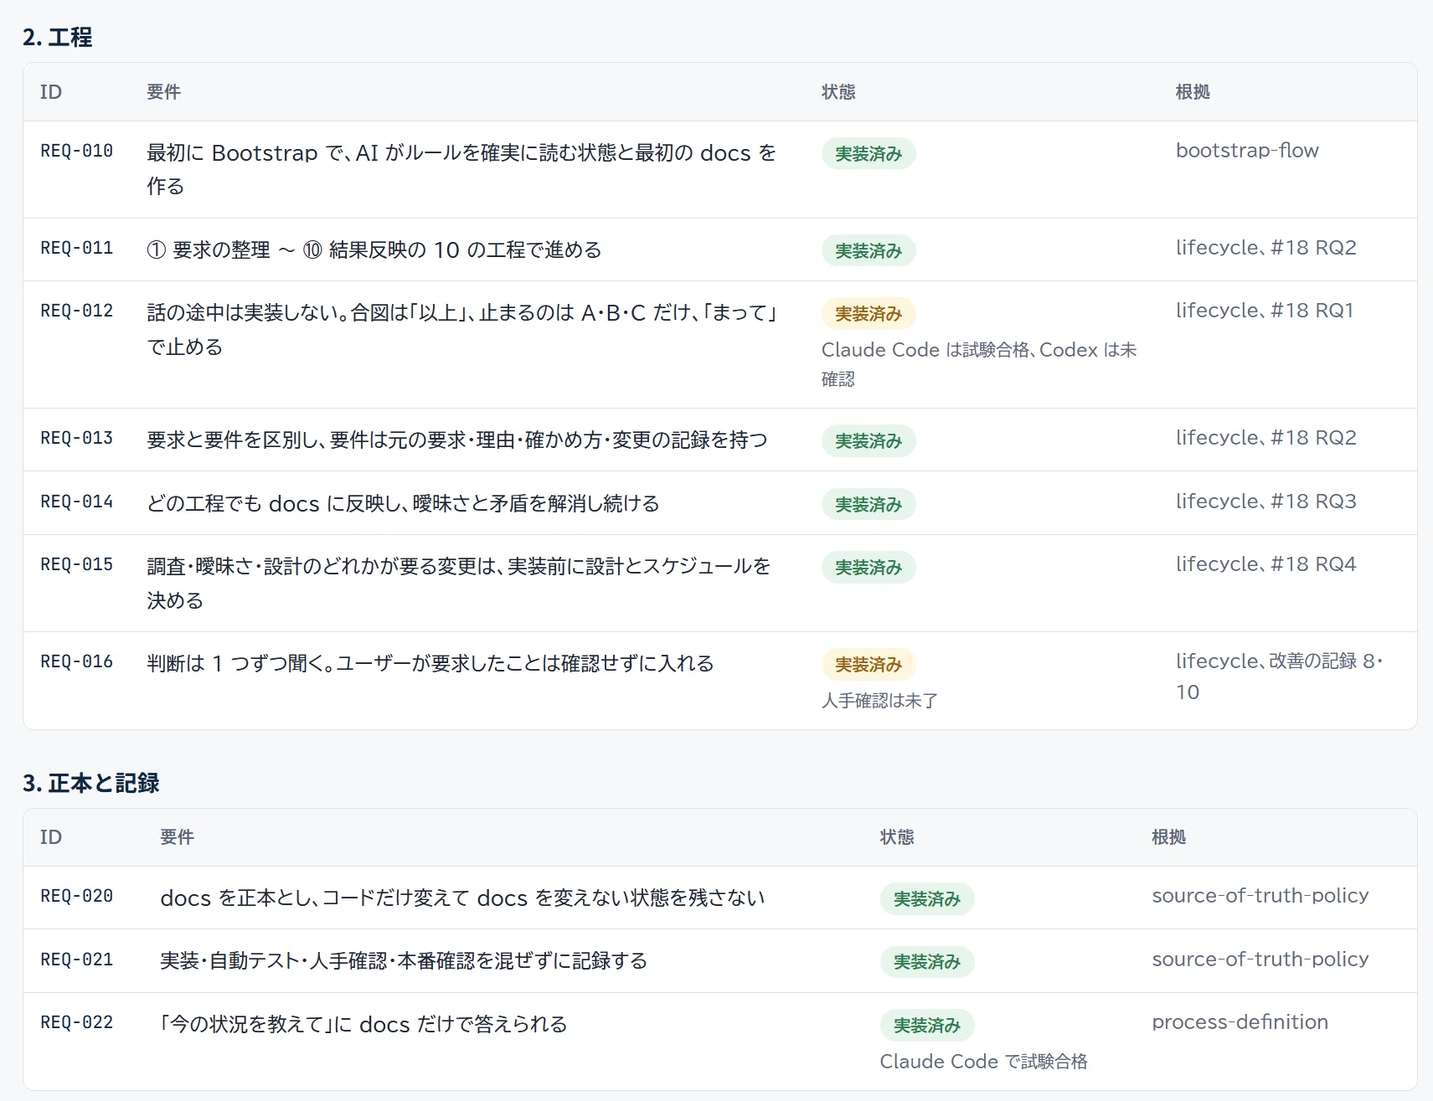The height and width of the screenshot is (1101, 1433).
Task: Click the REQ-015 ID cell
Action: tap(76, 564)
